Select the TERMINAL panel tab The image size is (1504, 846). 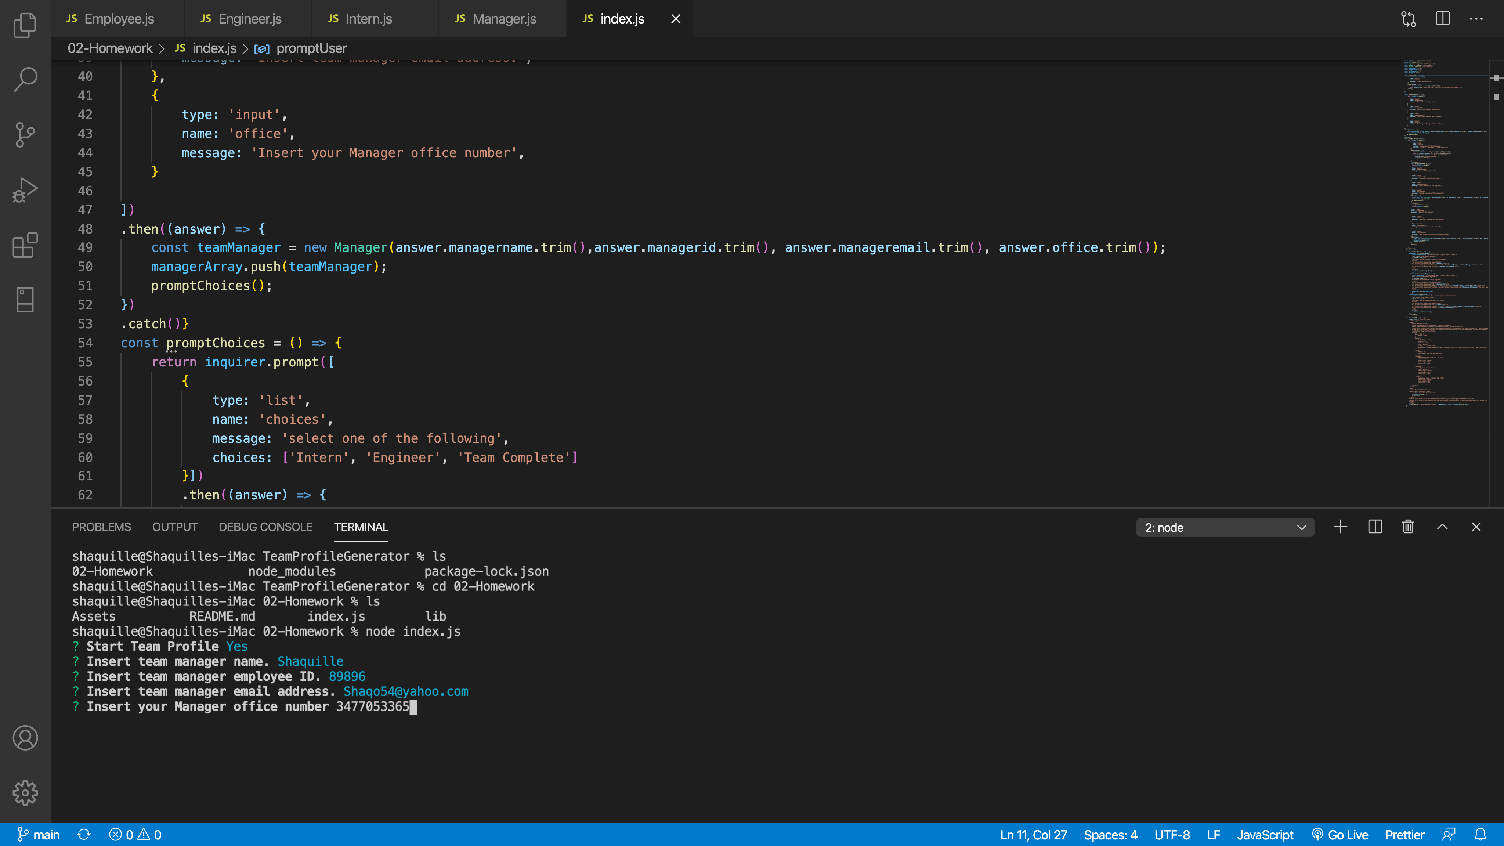coord(361,527)
